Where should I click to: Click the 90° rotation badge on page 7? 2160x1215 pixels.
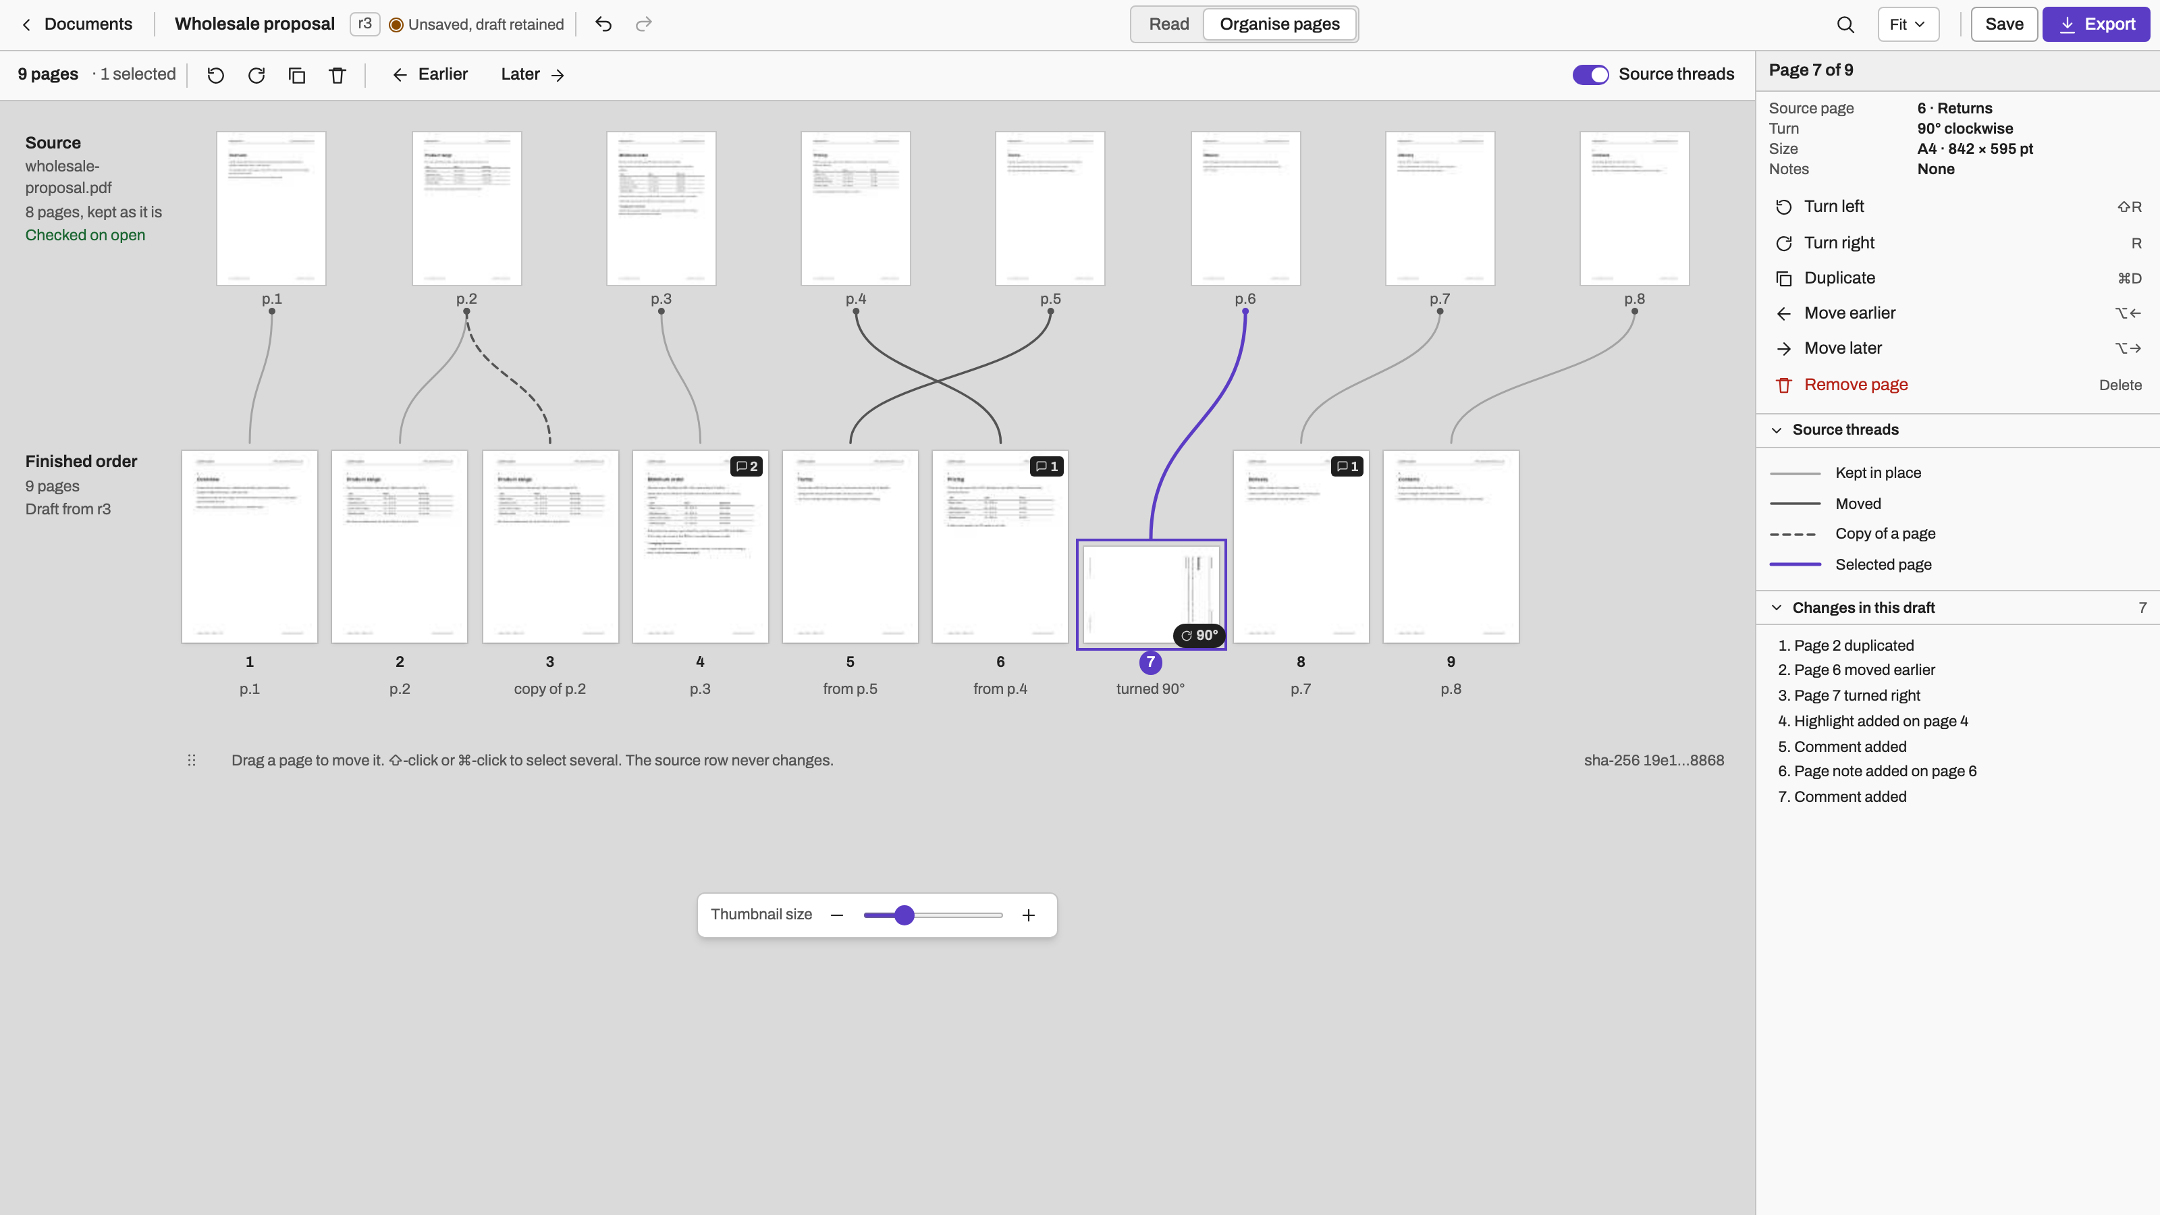(1199, 636)
